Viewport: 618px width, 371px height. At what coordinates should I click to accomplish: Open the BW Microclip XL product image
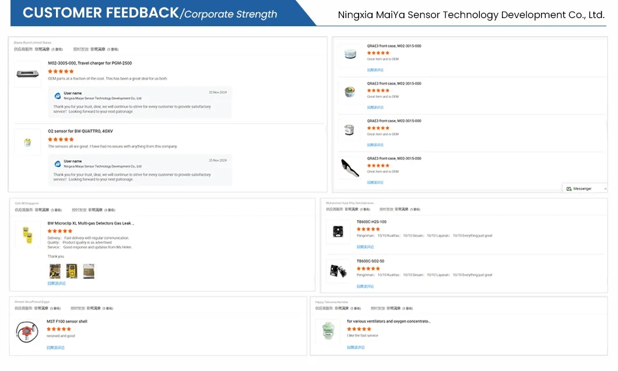tap(27, 235)
